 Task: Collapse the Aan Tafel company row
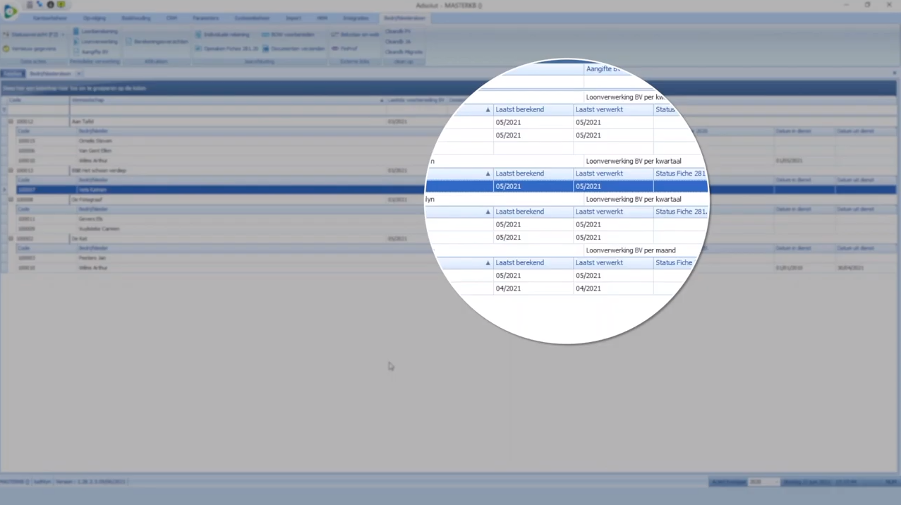tap(11, 121)
